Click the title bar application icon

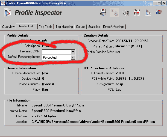pos(3,3)
